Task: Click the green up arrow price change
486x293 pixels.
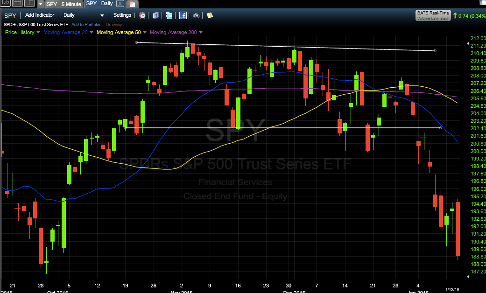Action: pyautogui.click(x=455, y=15)
